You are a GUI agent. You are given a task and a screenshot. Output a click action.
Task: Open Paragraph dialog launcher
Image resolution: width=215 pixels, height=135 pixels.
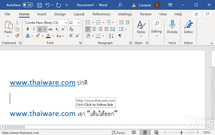coord(131,43)
